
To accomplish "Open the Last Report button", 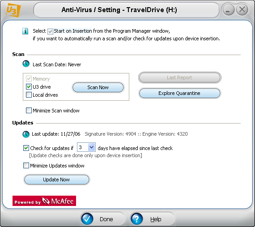I will point(180,77).
